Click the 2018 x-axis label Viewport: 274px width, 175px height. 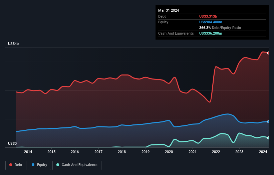(122, 152)
